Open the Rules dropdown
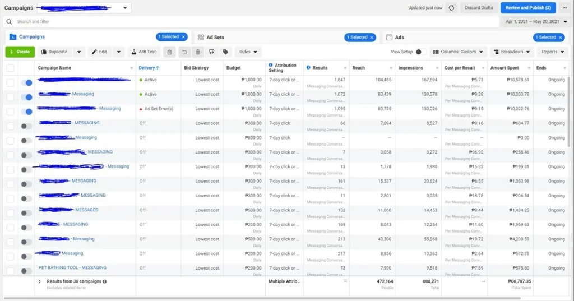This screenshot has height=301, width=574. coord(248,52)
